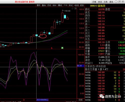Open the 交易 menu
Image resolution: width=125 pixels, height=102 pixels.
coord(105,2)
